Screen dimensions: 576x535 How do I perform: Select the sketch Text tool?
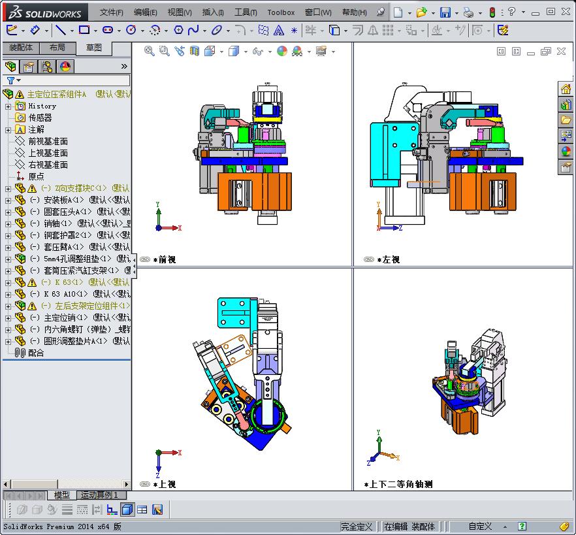(279, 30)
